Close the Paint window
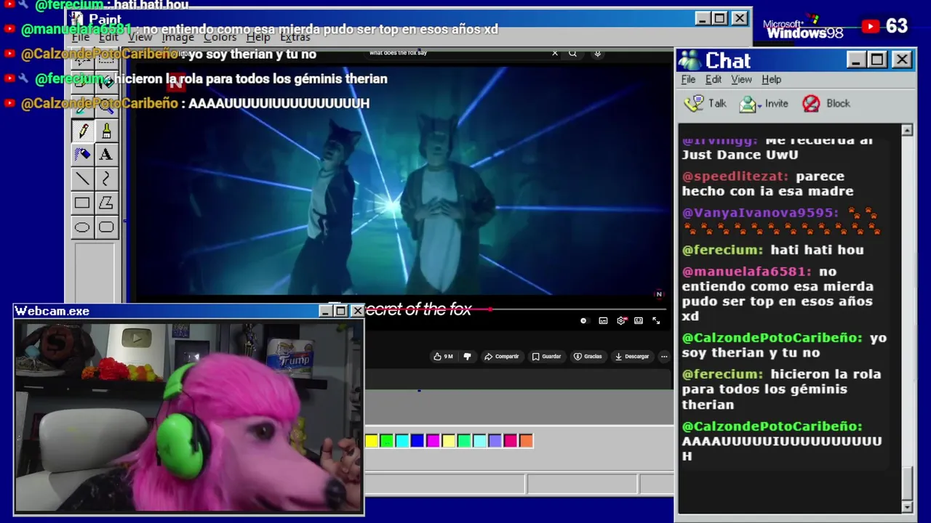The height and width of the screenshot is (523, 931). (740, 18)
